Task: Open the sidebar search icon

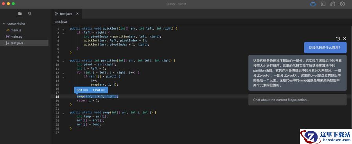Action: click(x=30, y=14)
